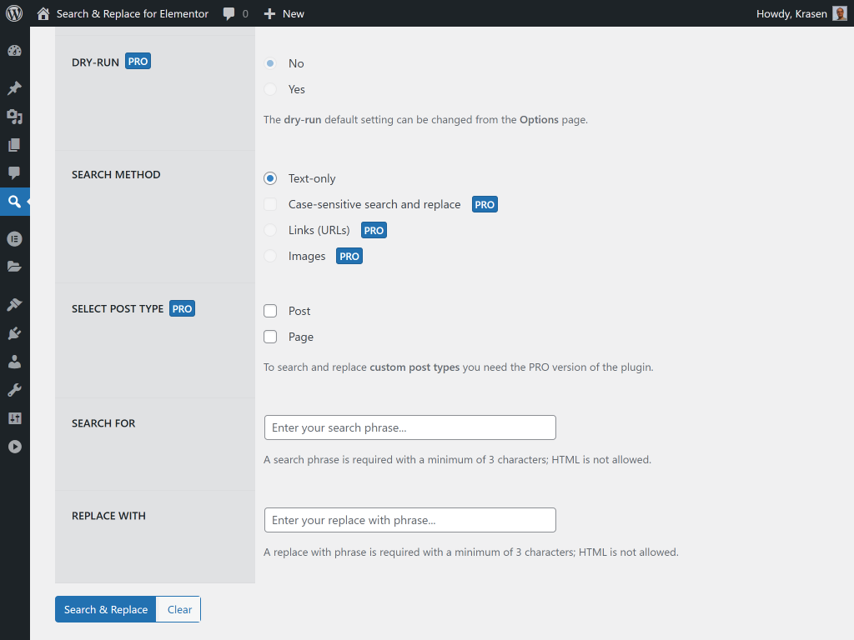The width and height of the screenshot is (854, 640).
Task: Click the collapse menu play icon
Action: pyautogui.click(x=15, y=447)
